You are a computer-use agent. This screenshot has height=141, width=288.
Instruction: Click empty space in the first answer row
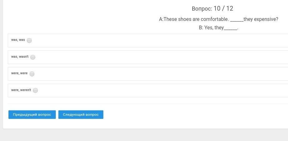[156, 41]
